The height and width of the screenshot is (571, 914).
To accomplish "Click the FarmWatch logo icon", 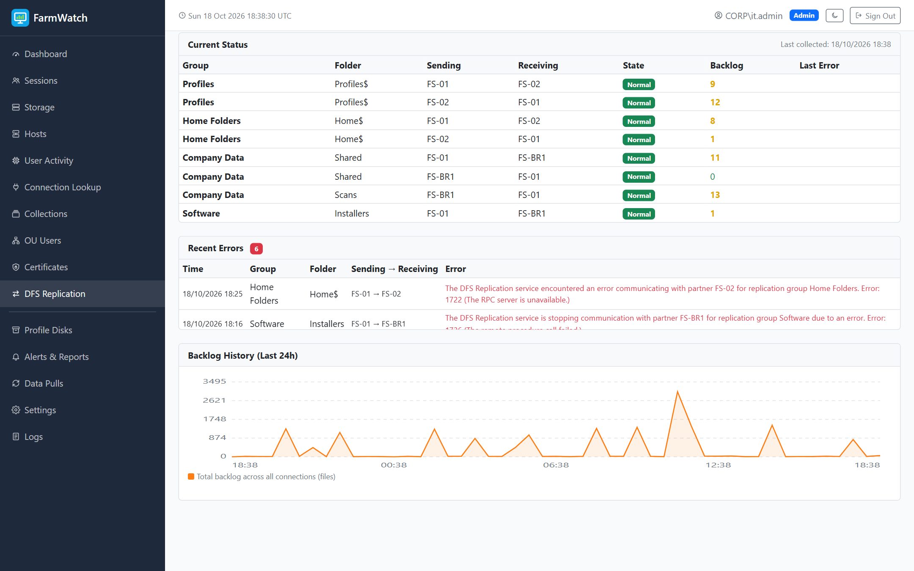I will 20,17.
